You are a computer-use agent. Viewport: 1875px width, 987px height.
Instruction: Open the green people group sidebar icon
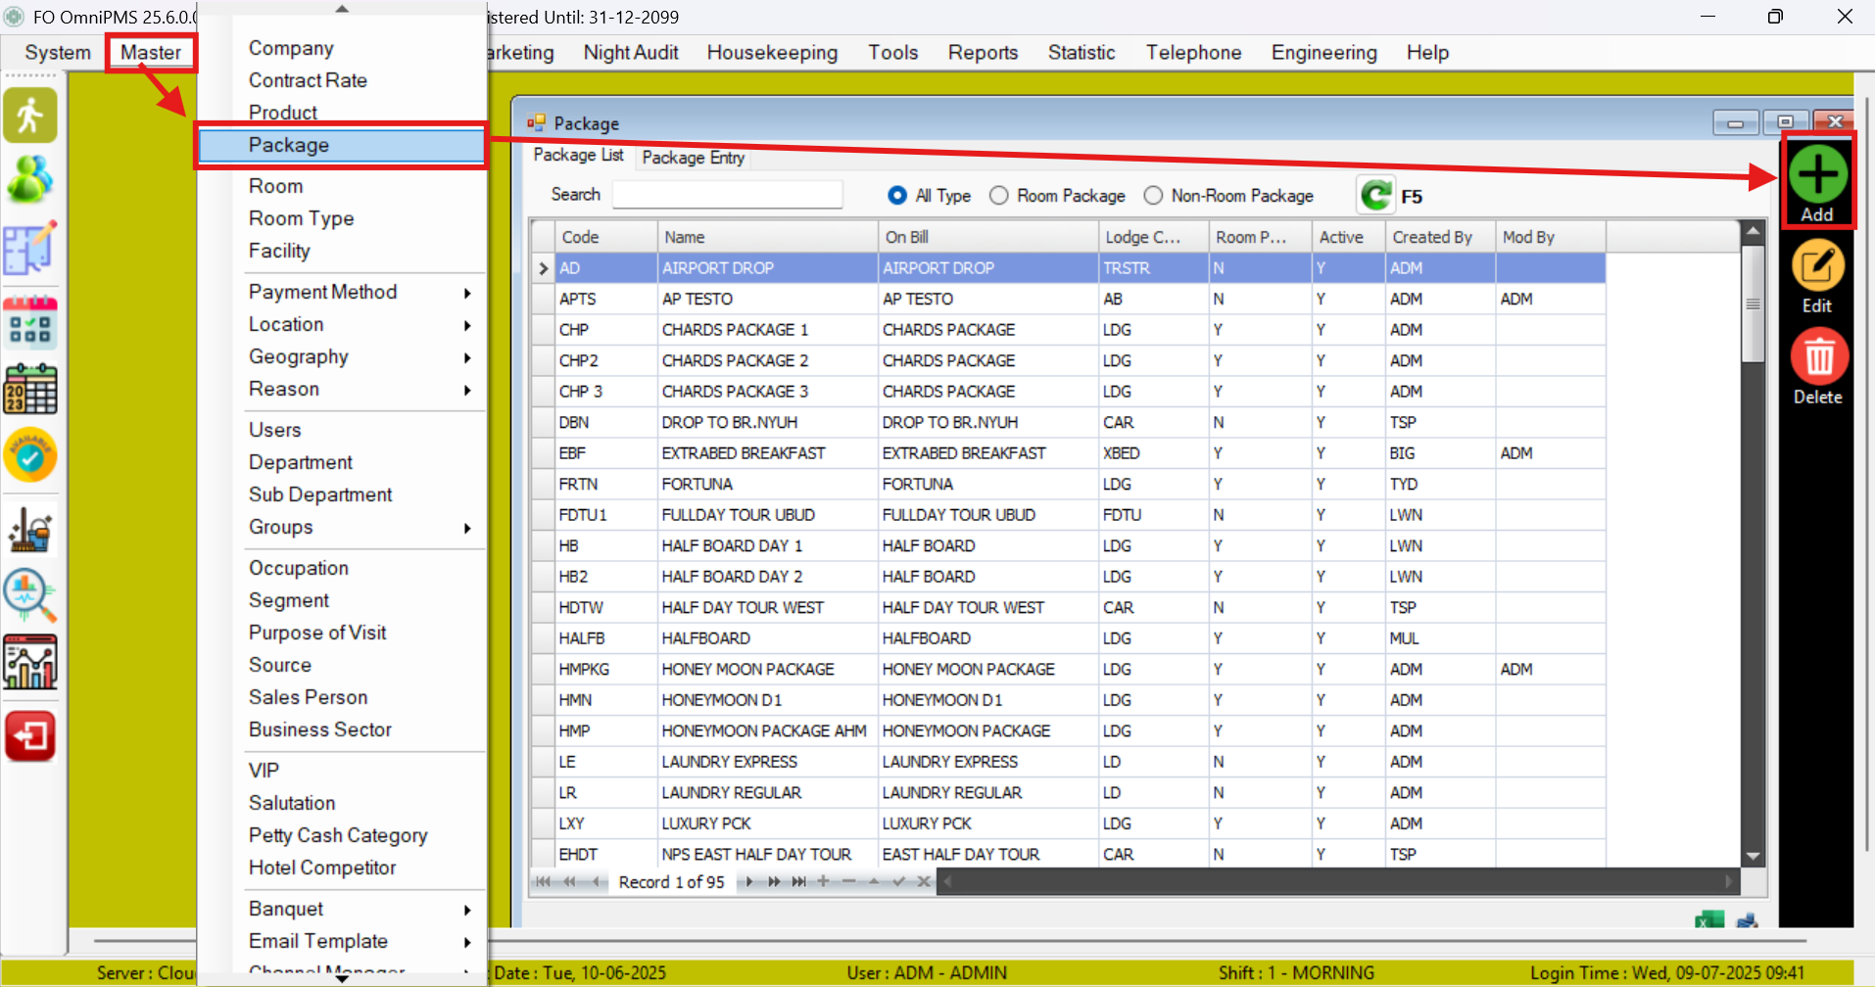[x=30, y=179]
